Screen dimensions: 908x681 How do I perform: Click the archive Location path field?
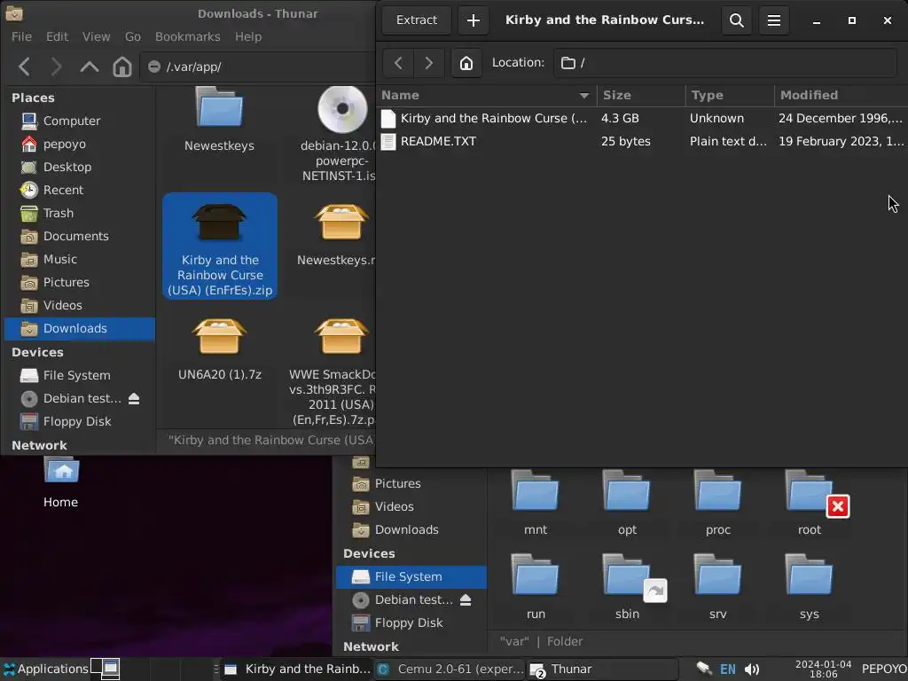tap(725, 63)
